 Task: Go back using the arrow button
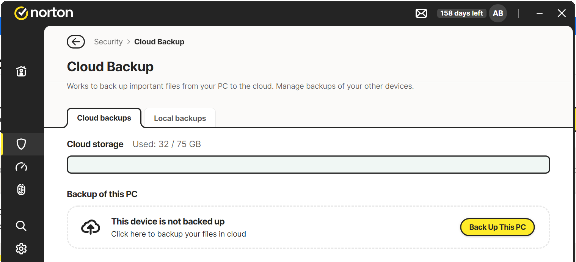click(76, 42)
